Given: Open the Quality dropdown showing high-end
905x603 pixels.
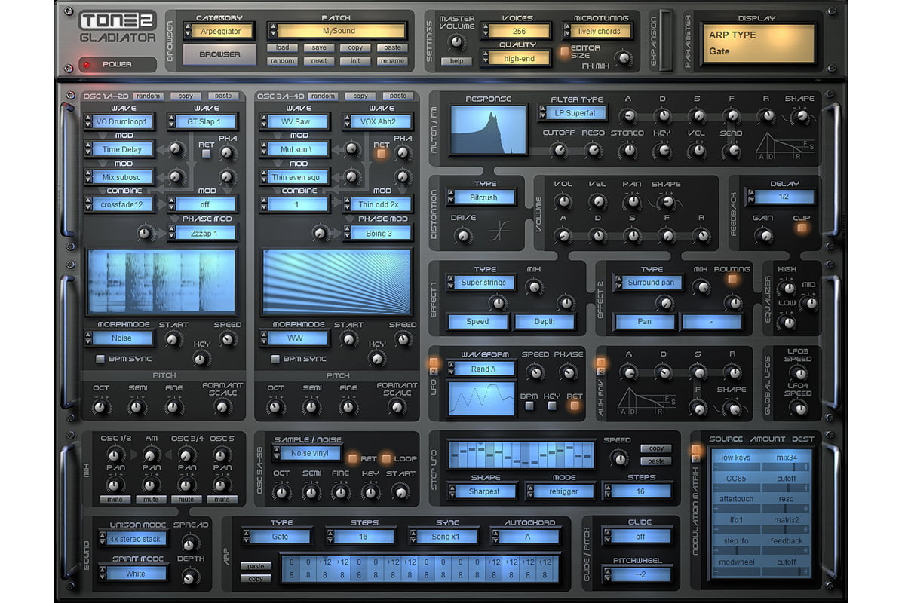Looking at the screenshot, I should click(515, 58).
